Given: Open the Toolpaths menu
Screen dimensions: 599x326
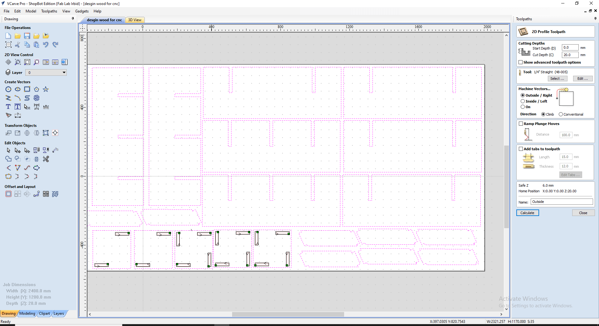Looking at the screenshot, I should pyautogui.click(x=49, y=11).
